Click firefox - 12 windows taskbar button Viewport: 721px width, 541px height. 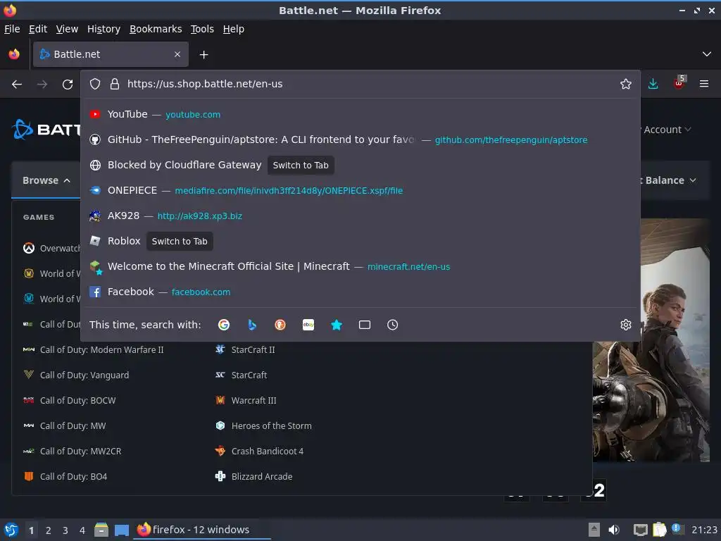tap(201, 530)
